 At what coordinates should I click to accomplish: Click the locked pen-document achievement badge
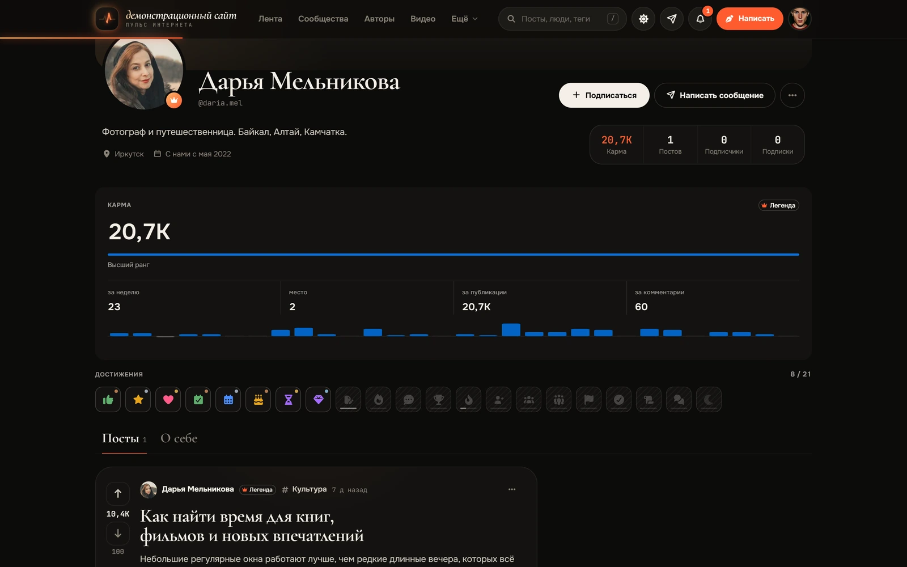pos(348,400)
